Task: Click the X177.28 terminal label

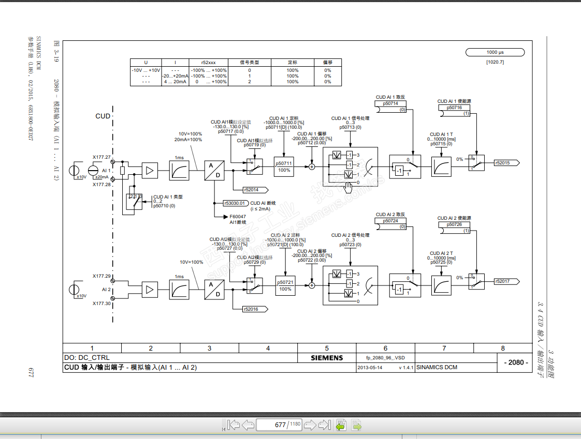Action: (101, 184)
